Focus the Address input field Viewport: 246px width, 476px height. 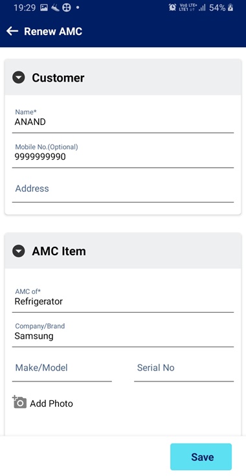click(123, 190)
